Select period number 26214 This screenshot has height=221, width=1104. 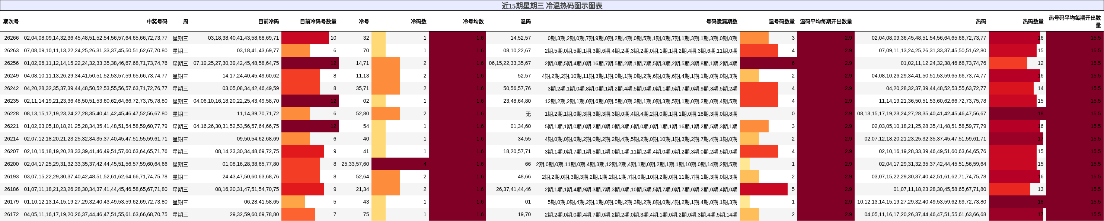coord(12,139)
